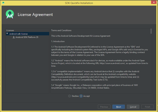Click the license text scrollbar thumb
Viewport: 158px width, 112px height.
[151, 31]
